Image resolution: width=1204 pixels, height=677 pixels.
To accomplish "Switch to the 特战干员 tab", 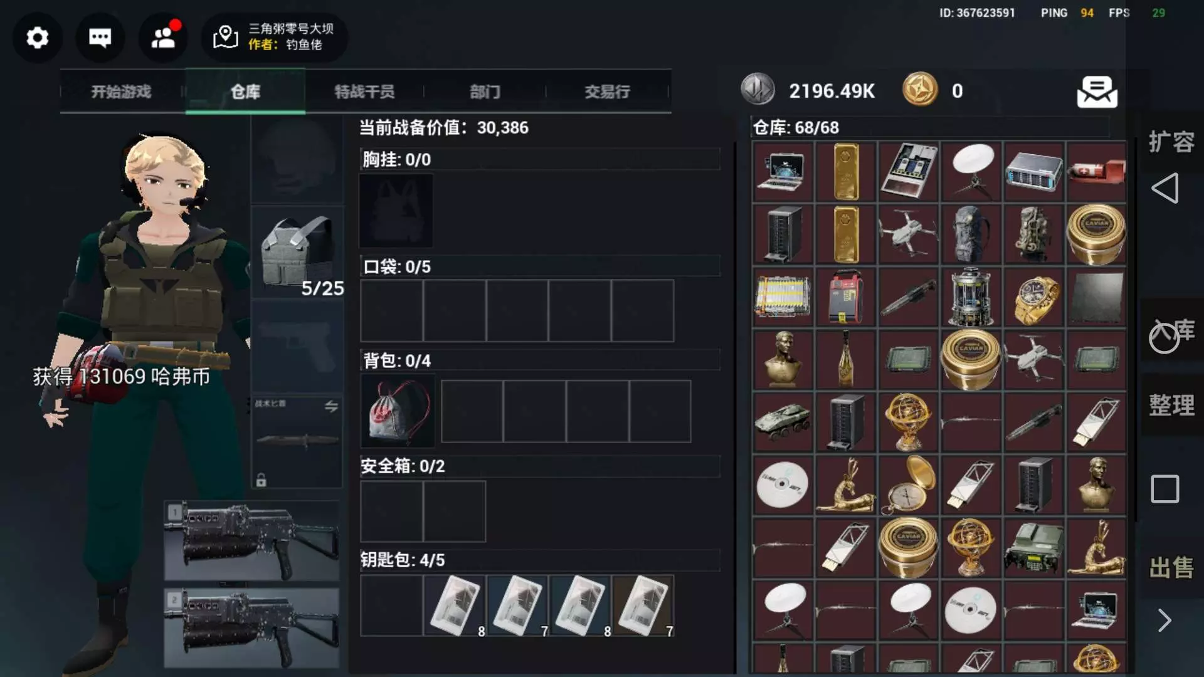I will 364,92.
